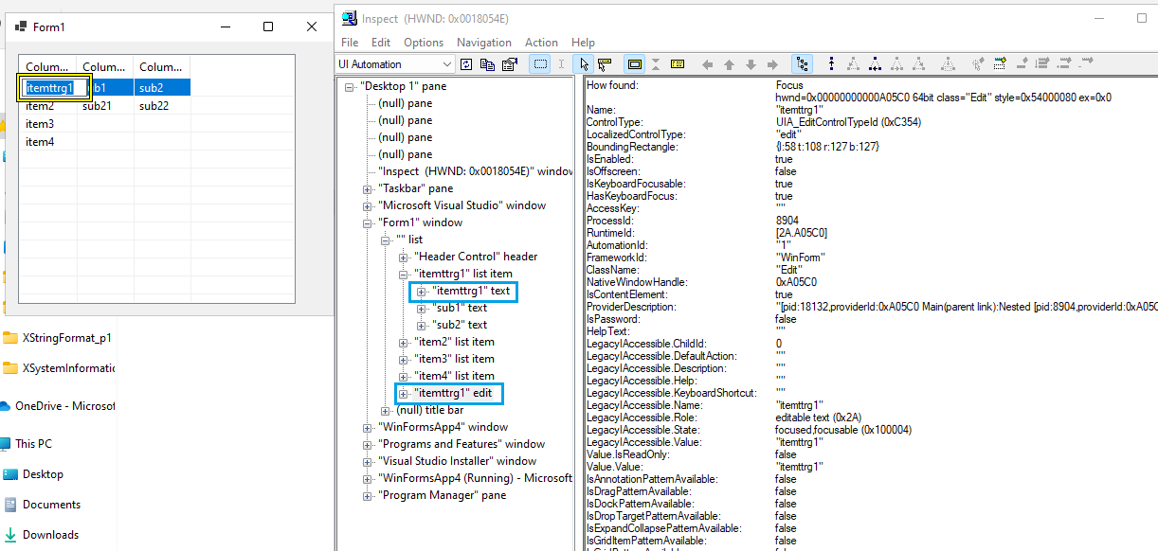Viewport: 1158px width, 551px height.
Task: Open the UI Automation mode dropdown
Action: [445, 63]
